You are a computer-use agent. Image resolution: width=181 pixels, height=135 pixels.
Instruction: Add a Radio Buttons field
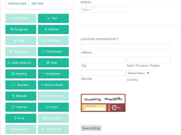click(21, 63)
